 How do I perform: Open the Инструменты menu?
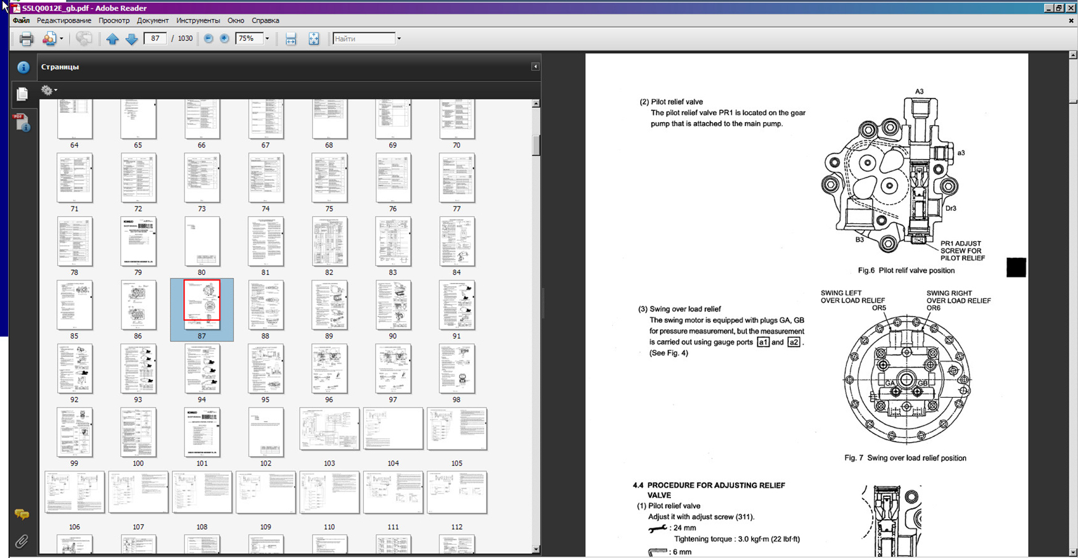point(197,20)
